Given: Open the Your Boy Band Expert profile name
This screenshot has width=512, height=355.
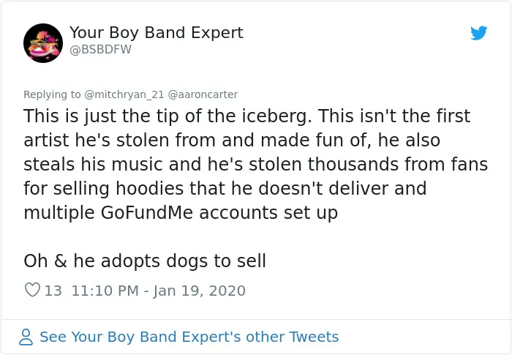Looking at the screenshot, I should click(x=157, y=33).
